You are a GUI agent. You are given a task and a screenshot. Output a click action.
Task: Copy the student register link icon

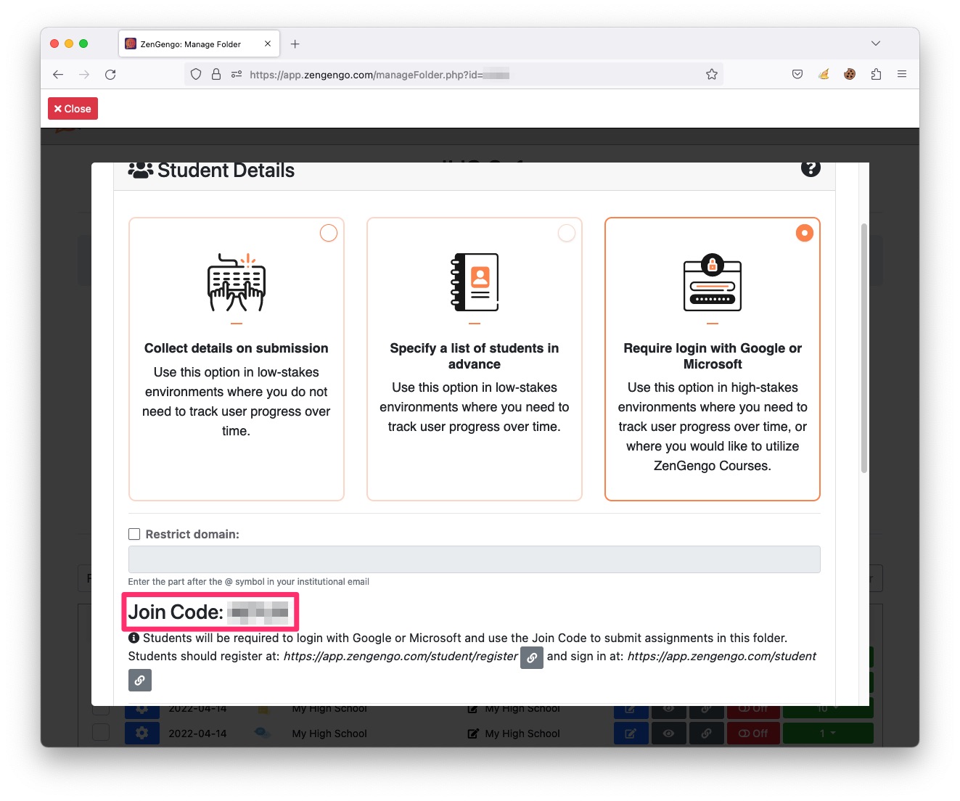point(532,657)
